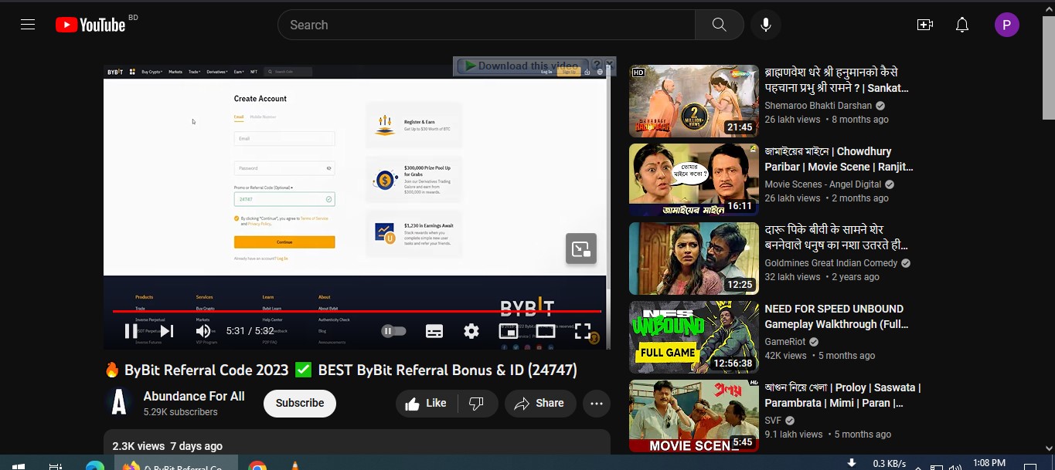The height and width of the screenshot is (470, 1055).
Task: Open the Chowdhury Paribar video thumbnail
Action: coord(694,180)
